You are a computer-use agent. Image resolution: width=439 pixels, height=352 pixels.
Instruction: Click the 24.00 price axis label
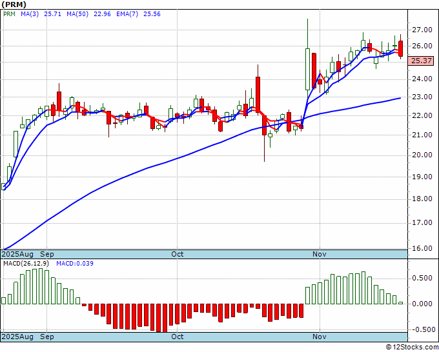[x=422, y=79]
